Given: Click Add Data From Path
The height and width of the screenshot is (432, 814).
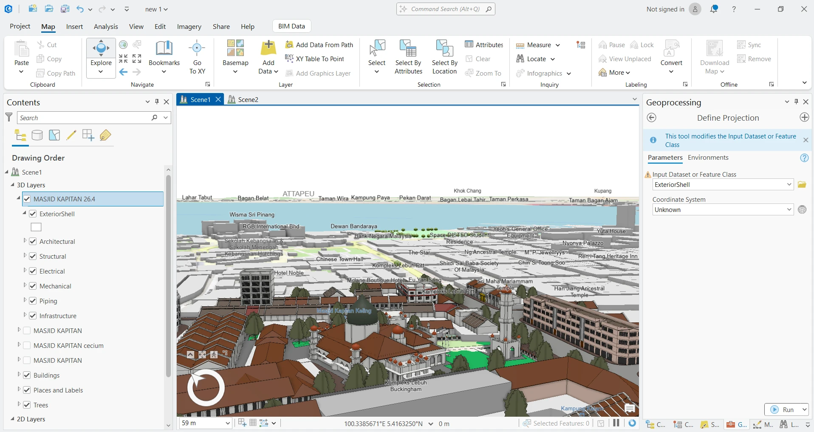Looking at the screenshot, I should (319, 45).
